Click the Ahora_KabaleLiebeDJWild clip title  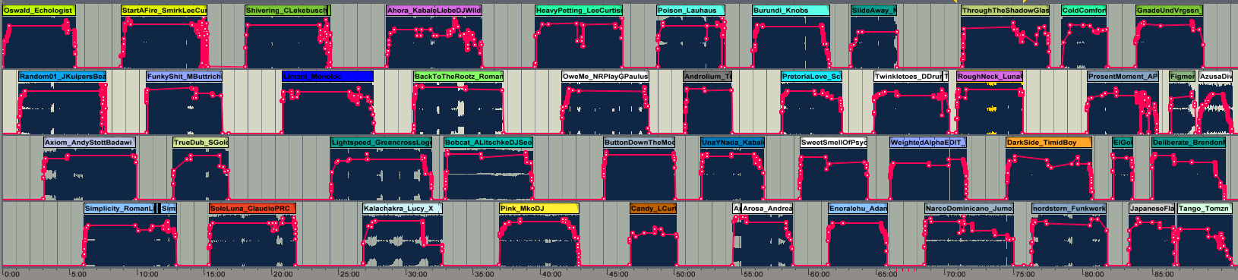[x=434, y=11]
